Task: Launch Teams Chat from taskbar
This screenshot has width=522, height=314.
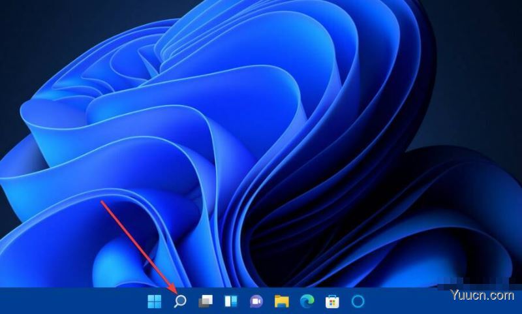Action: click(256, 302)
